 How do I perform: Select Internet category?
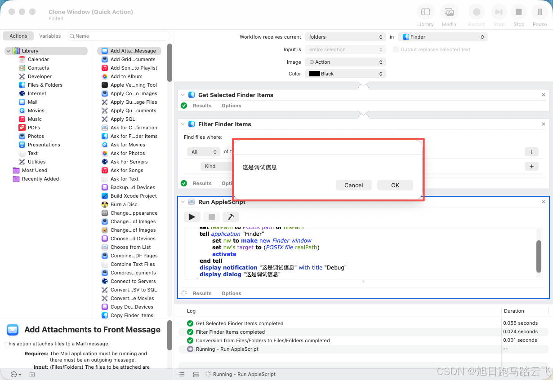37,93
